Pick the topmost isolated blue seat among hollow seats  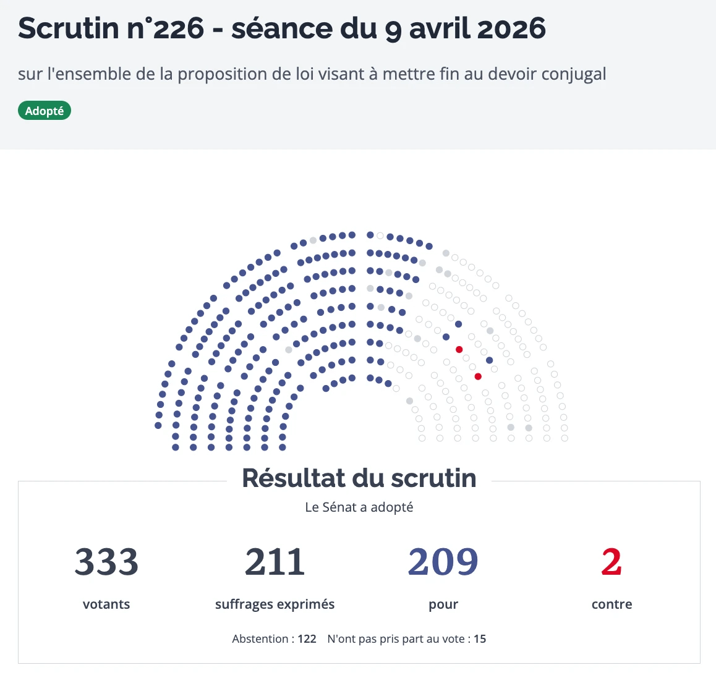click(x=458, y=324)
